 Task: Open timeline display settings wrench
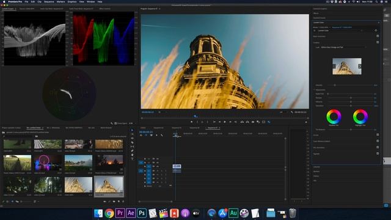(x=162, y=135)
